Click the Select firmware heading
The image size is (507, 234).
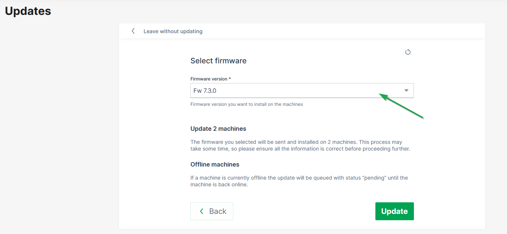click(218, 61)
